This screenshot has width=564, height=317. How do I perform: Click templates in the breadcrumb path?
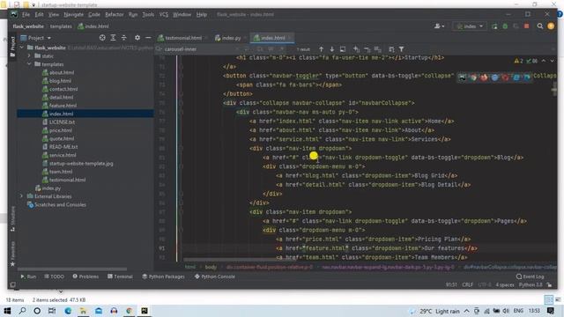[x=61, y=26]
